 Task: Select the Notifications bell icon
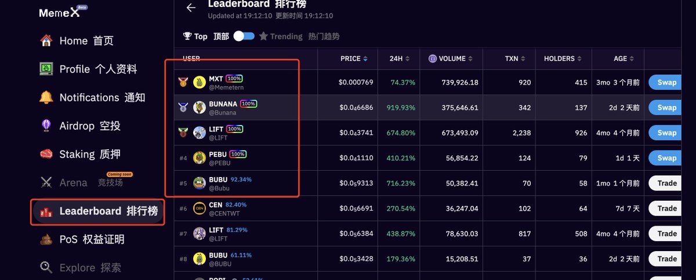click(x=46, y=97)
